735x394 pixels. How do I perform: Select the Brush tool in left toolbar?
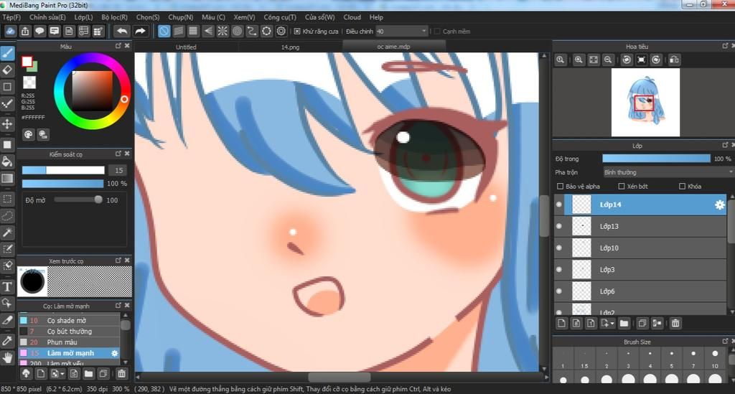pos(7,53)
